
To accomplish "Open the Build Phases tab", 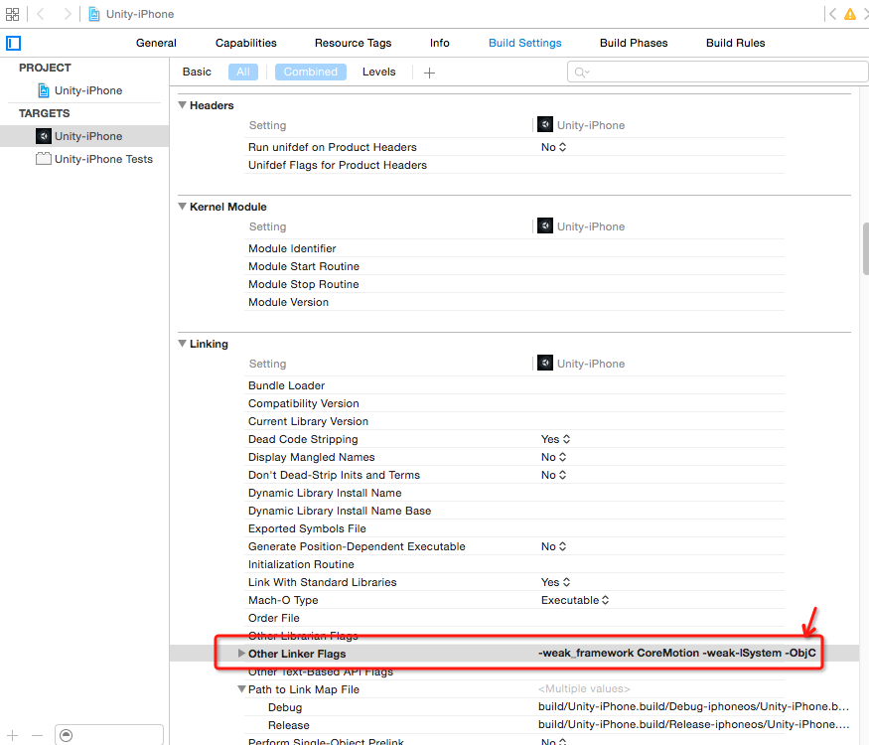I will [634, 43].
